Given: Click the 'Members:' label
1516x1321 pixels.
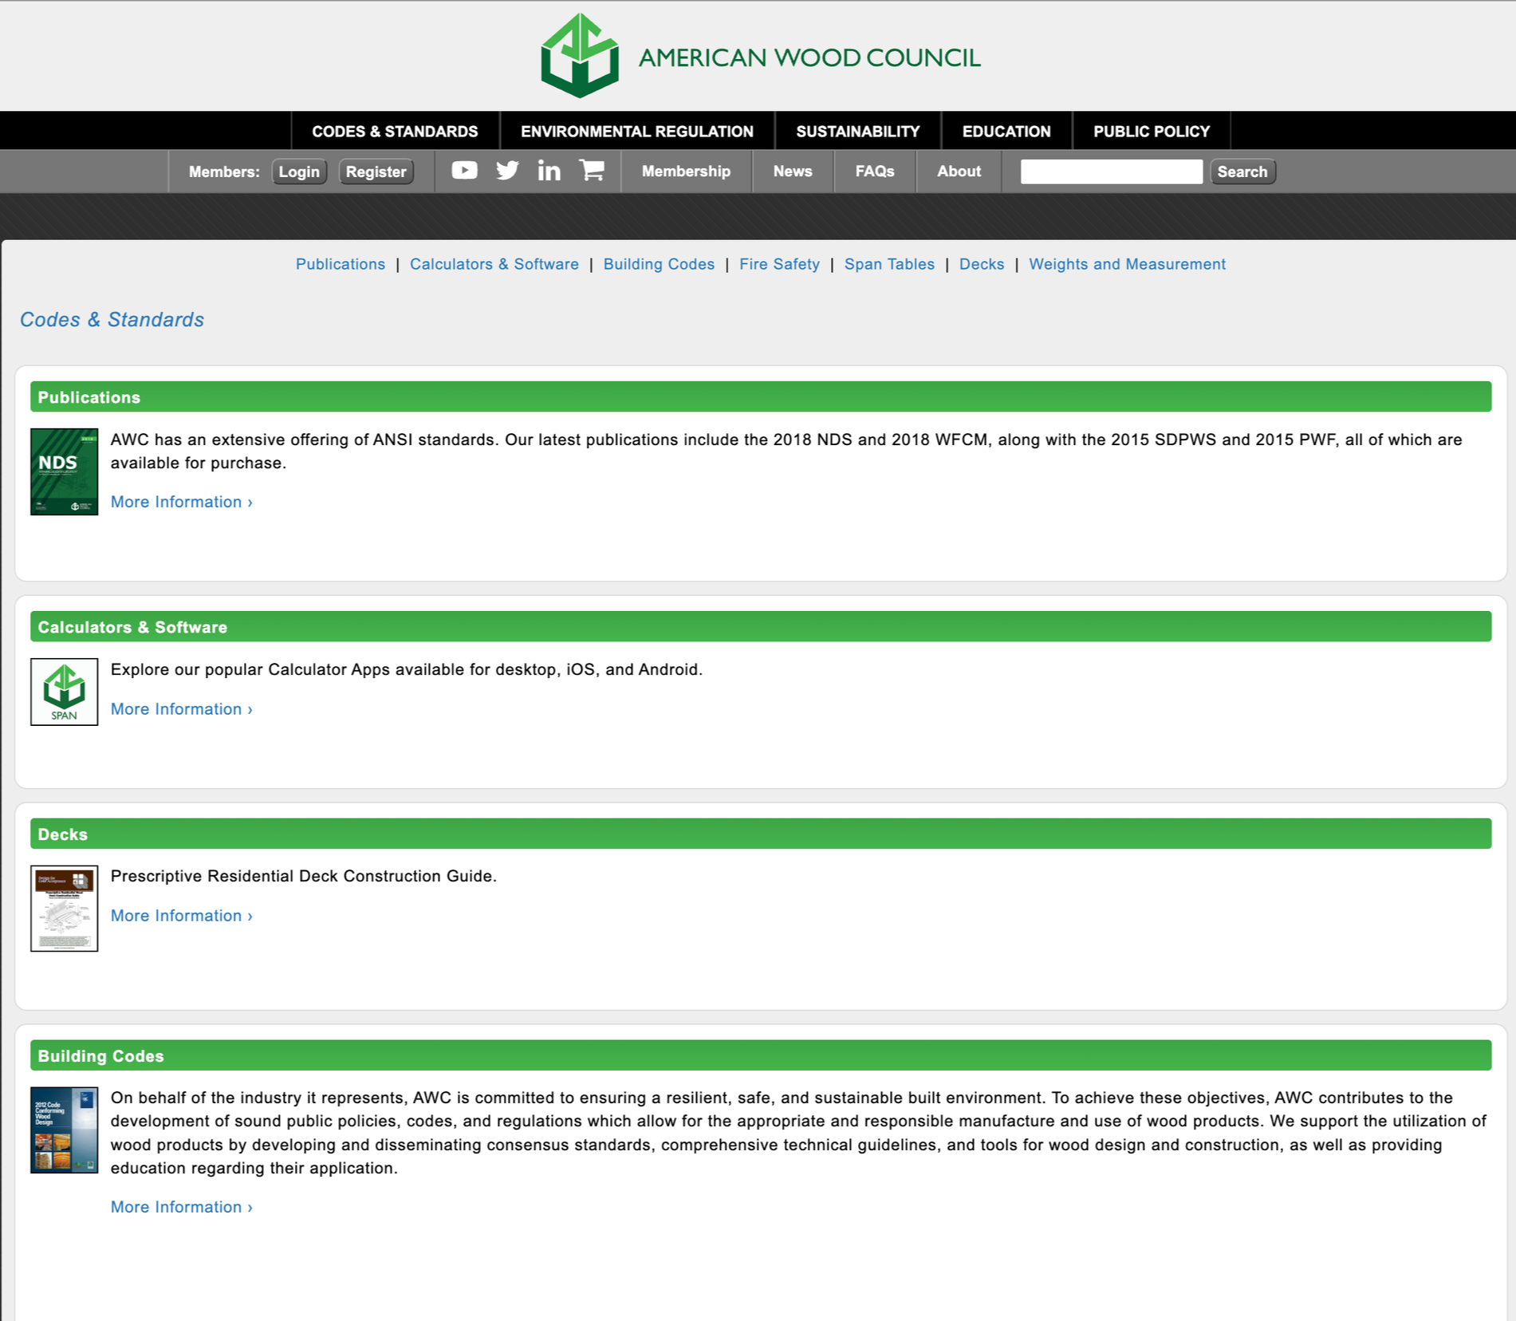Looking at the screenshot, I should [224, 172].
